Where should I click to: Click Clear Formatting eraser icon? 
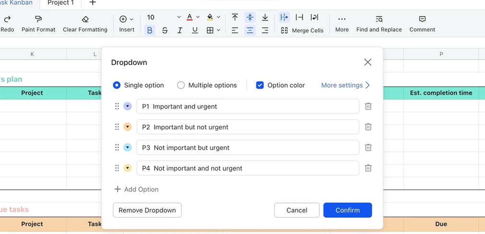coord(85,19)
